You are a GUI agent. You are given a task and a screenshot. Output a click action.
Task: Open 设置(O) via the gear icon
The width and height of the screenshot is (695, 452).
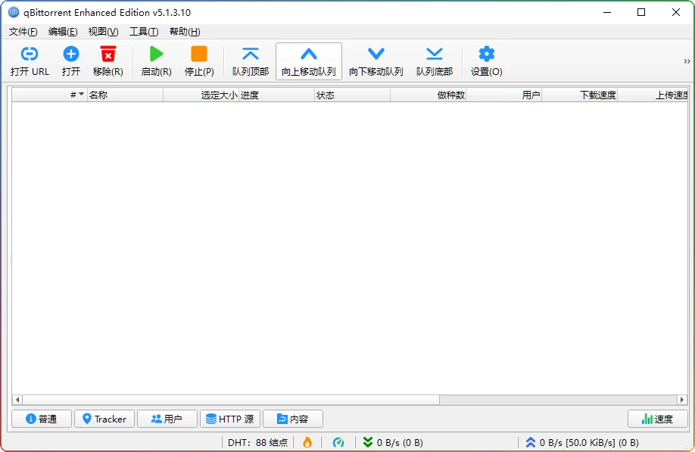coord(485,54)
